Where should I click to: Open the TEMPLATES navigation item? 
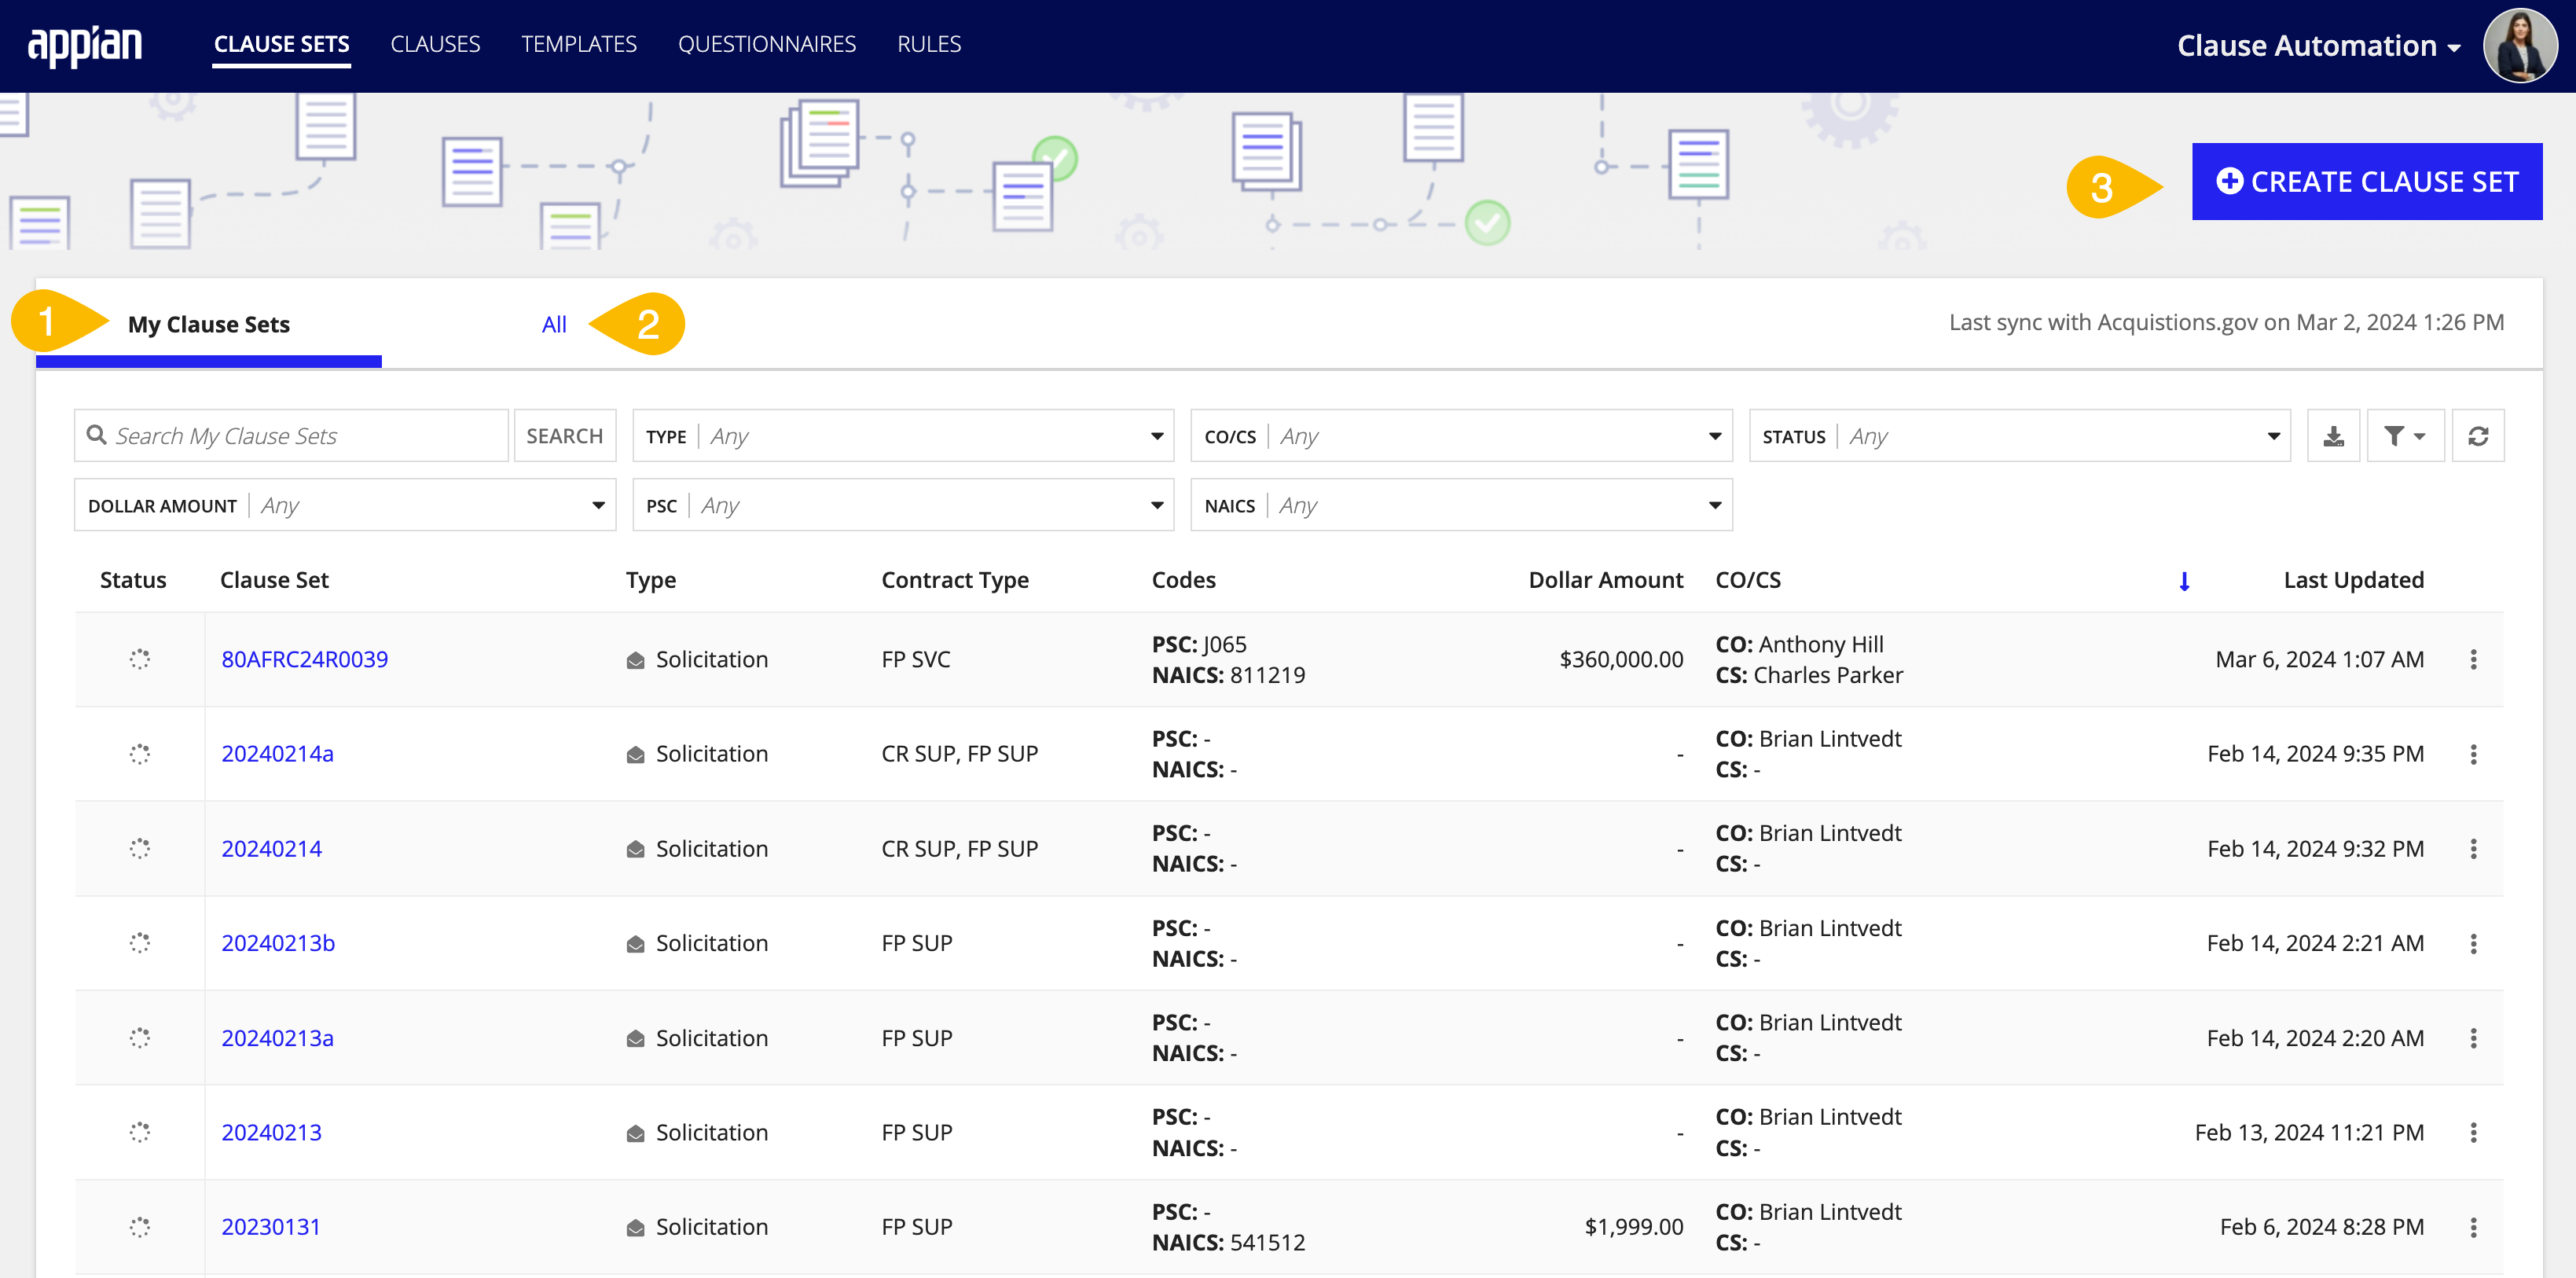[x=579, y=44]
